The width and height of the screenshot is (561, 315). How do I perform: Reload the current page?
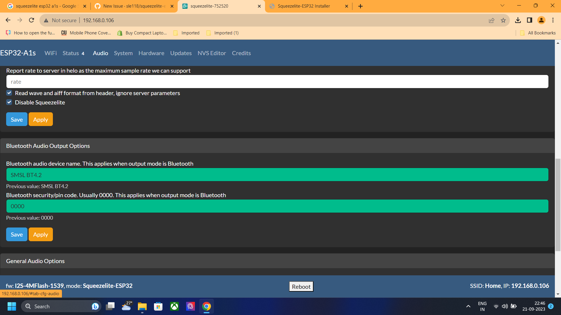31,20
